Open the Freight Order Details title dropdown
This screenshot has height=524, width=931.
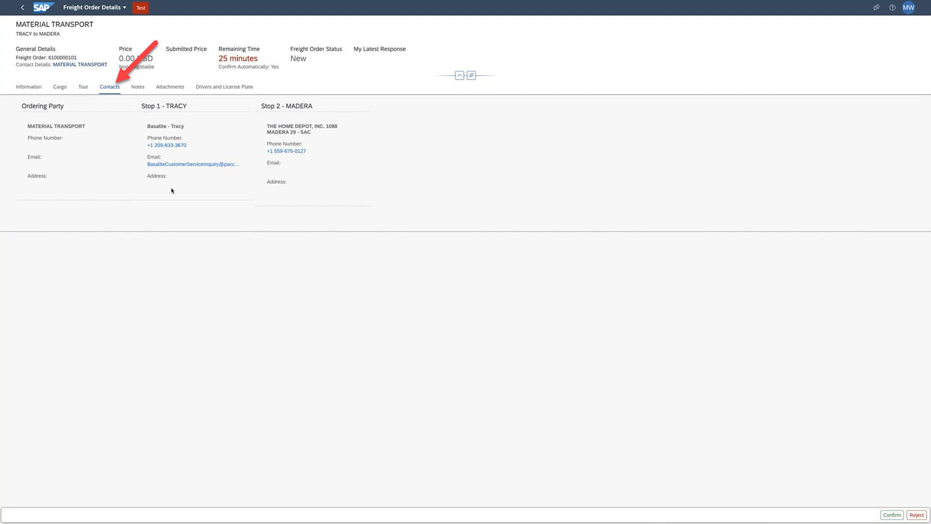[x=95, y=7]
